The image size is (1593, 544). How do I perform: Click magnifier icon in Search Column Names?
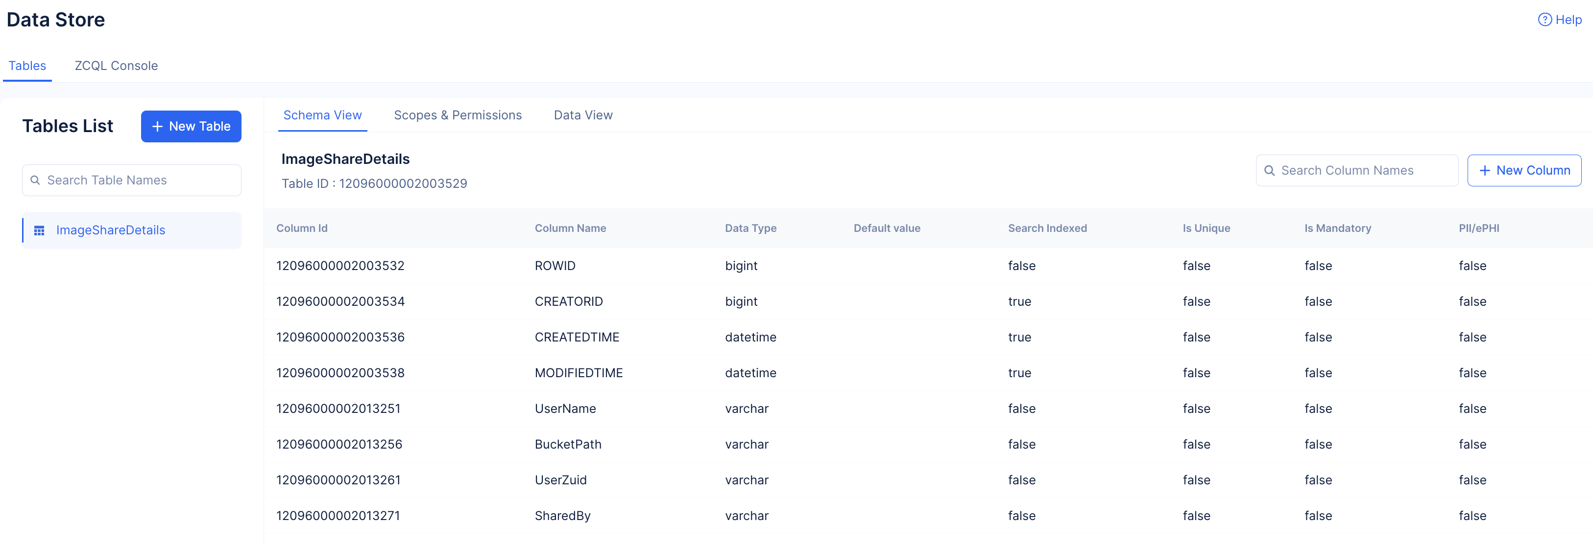[1269, 170]
